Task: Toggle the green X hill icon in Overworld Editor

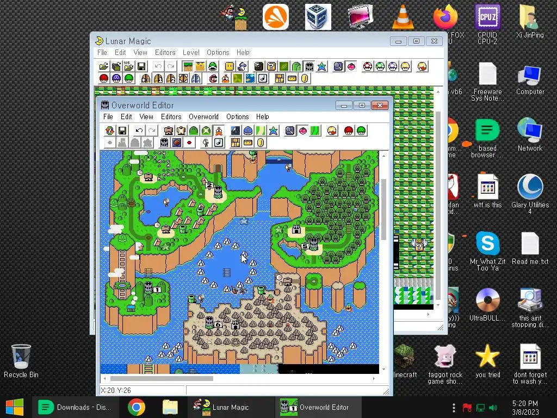Action: point(206,131)
